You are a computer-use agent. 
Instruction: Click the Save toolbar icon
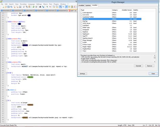point(8,7)
